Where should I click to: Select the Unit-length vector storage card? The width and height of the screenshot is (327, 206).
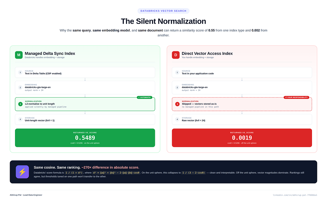pyautogui.click(x=85, y=119)
